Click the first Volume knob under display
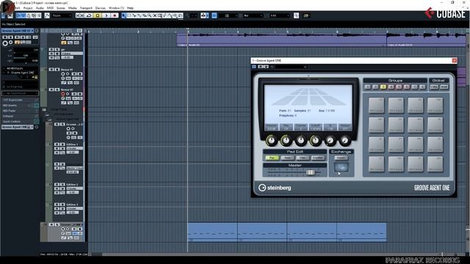 click(271, 140)
